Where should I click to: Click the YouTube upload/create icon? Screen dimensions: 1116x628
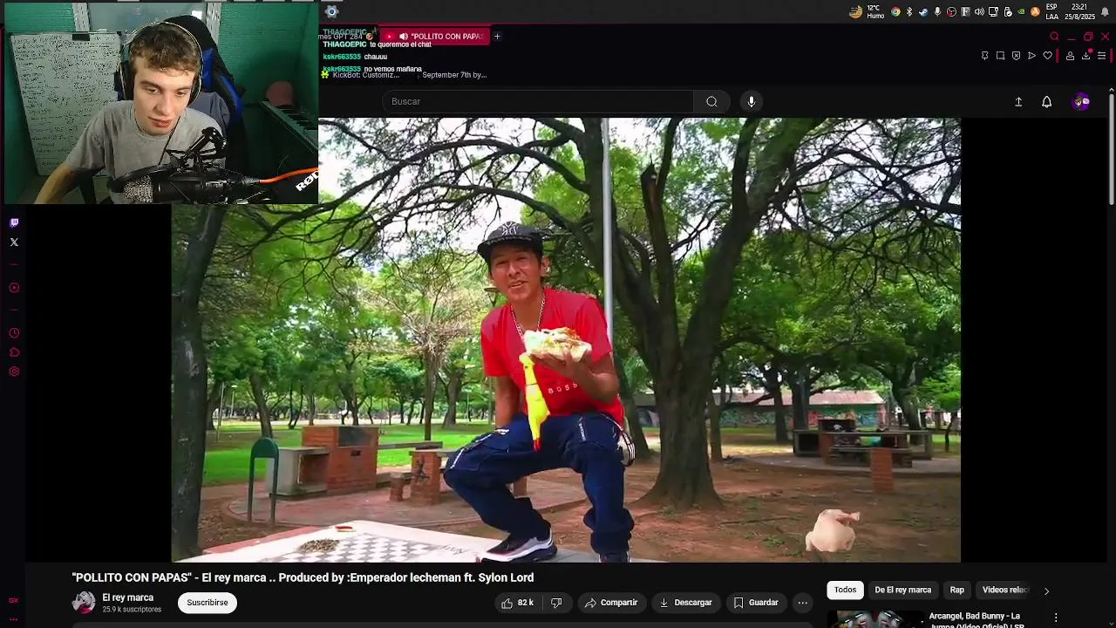pyautogui.click(x=1018, y=102)
